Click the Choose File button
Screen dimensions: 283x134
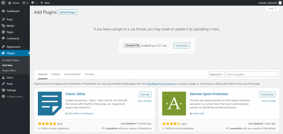(132, 46)
